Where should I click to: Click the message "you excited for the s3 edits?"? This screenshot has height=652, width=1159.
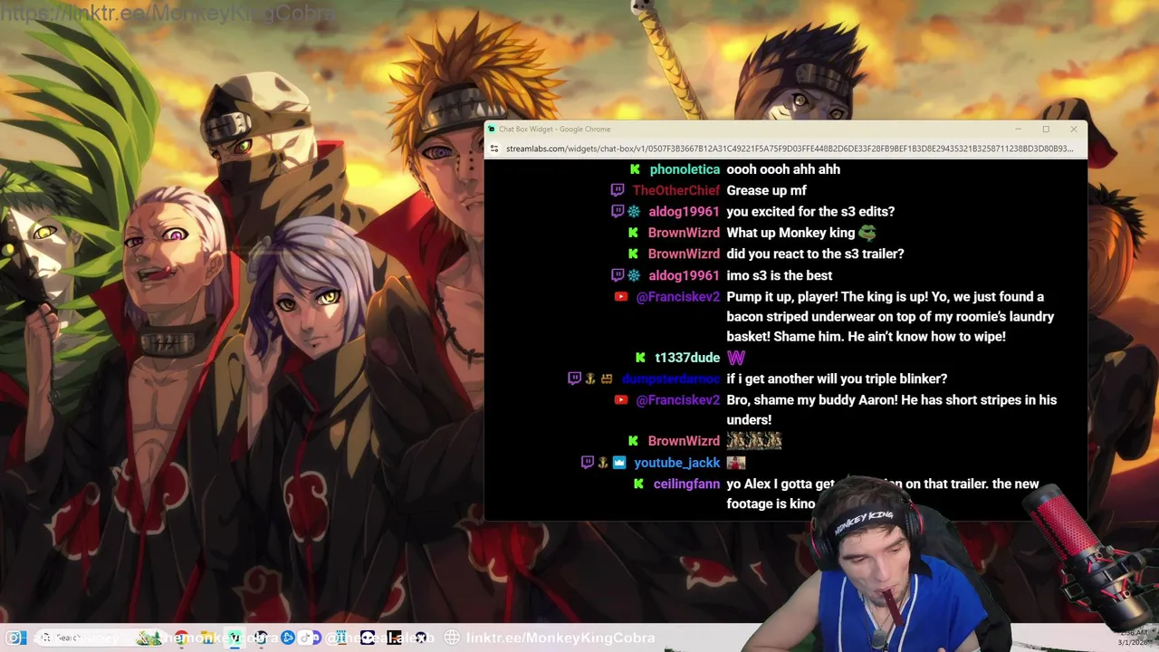810,211
